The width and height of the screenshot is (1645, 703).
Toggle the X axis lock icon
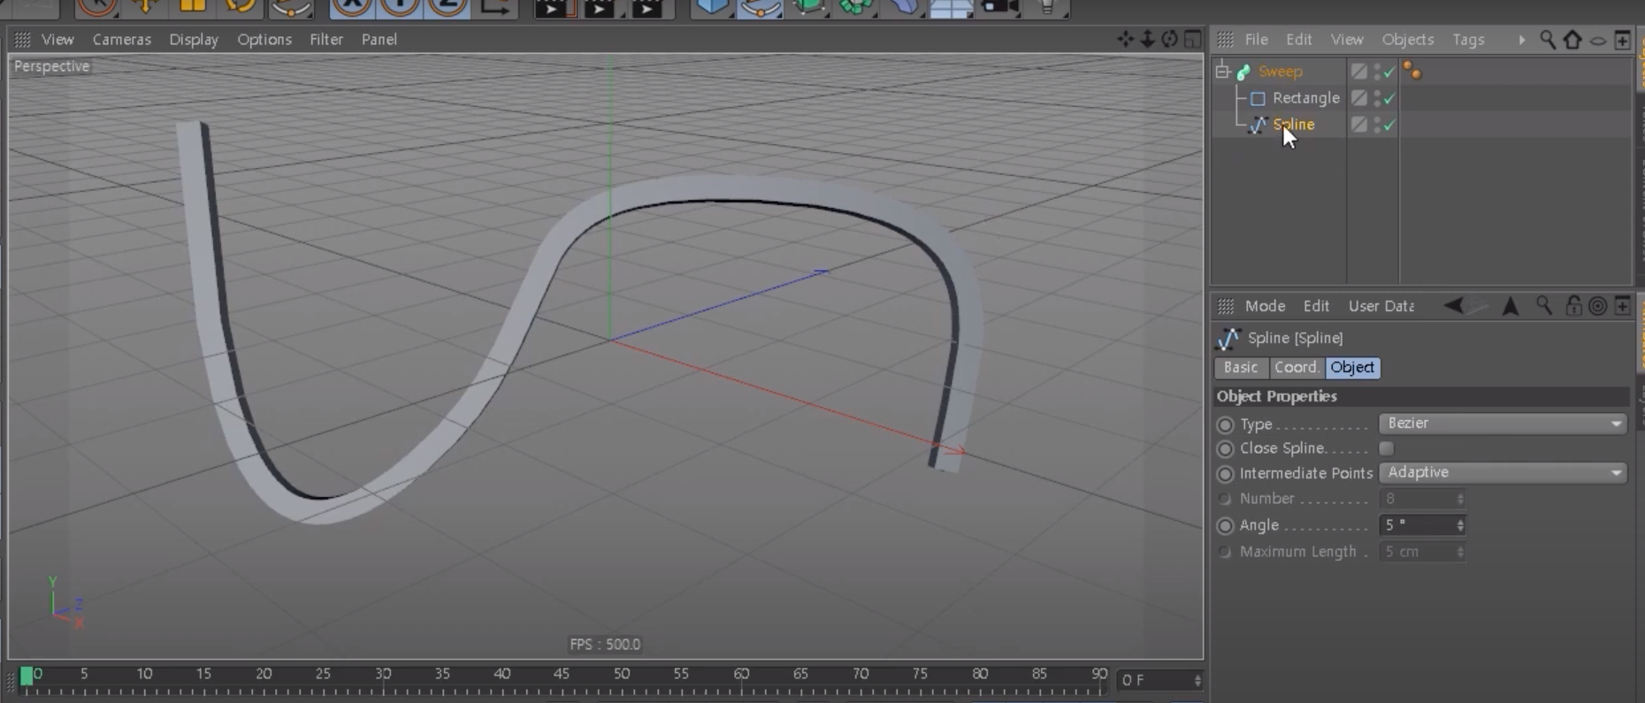click(x=353, y=7)
